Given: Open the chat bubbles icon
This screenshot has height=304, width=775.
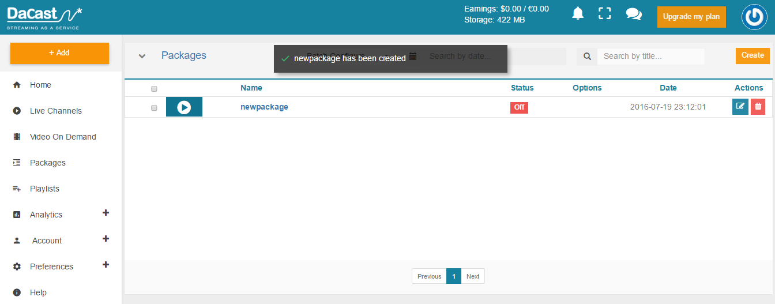Looking at the screenshot, I should (x=634, y=14).
